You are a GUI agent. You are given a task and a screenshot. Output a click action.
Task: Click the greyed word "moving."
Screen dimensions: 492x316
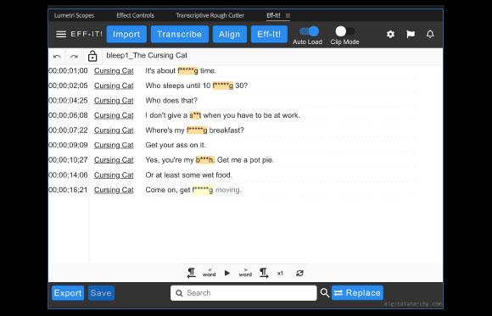click(x=228, y=190)
